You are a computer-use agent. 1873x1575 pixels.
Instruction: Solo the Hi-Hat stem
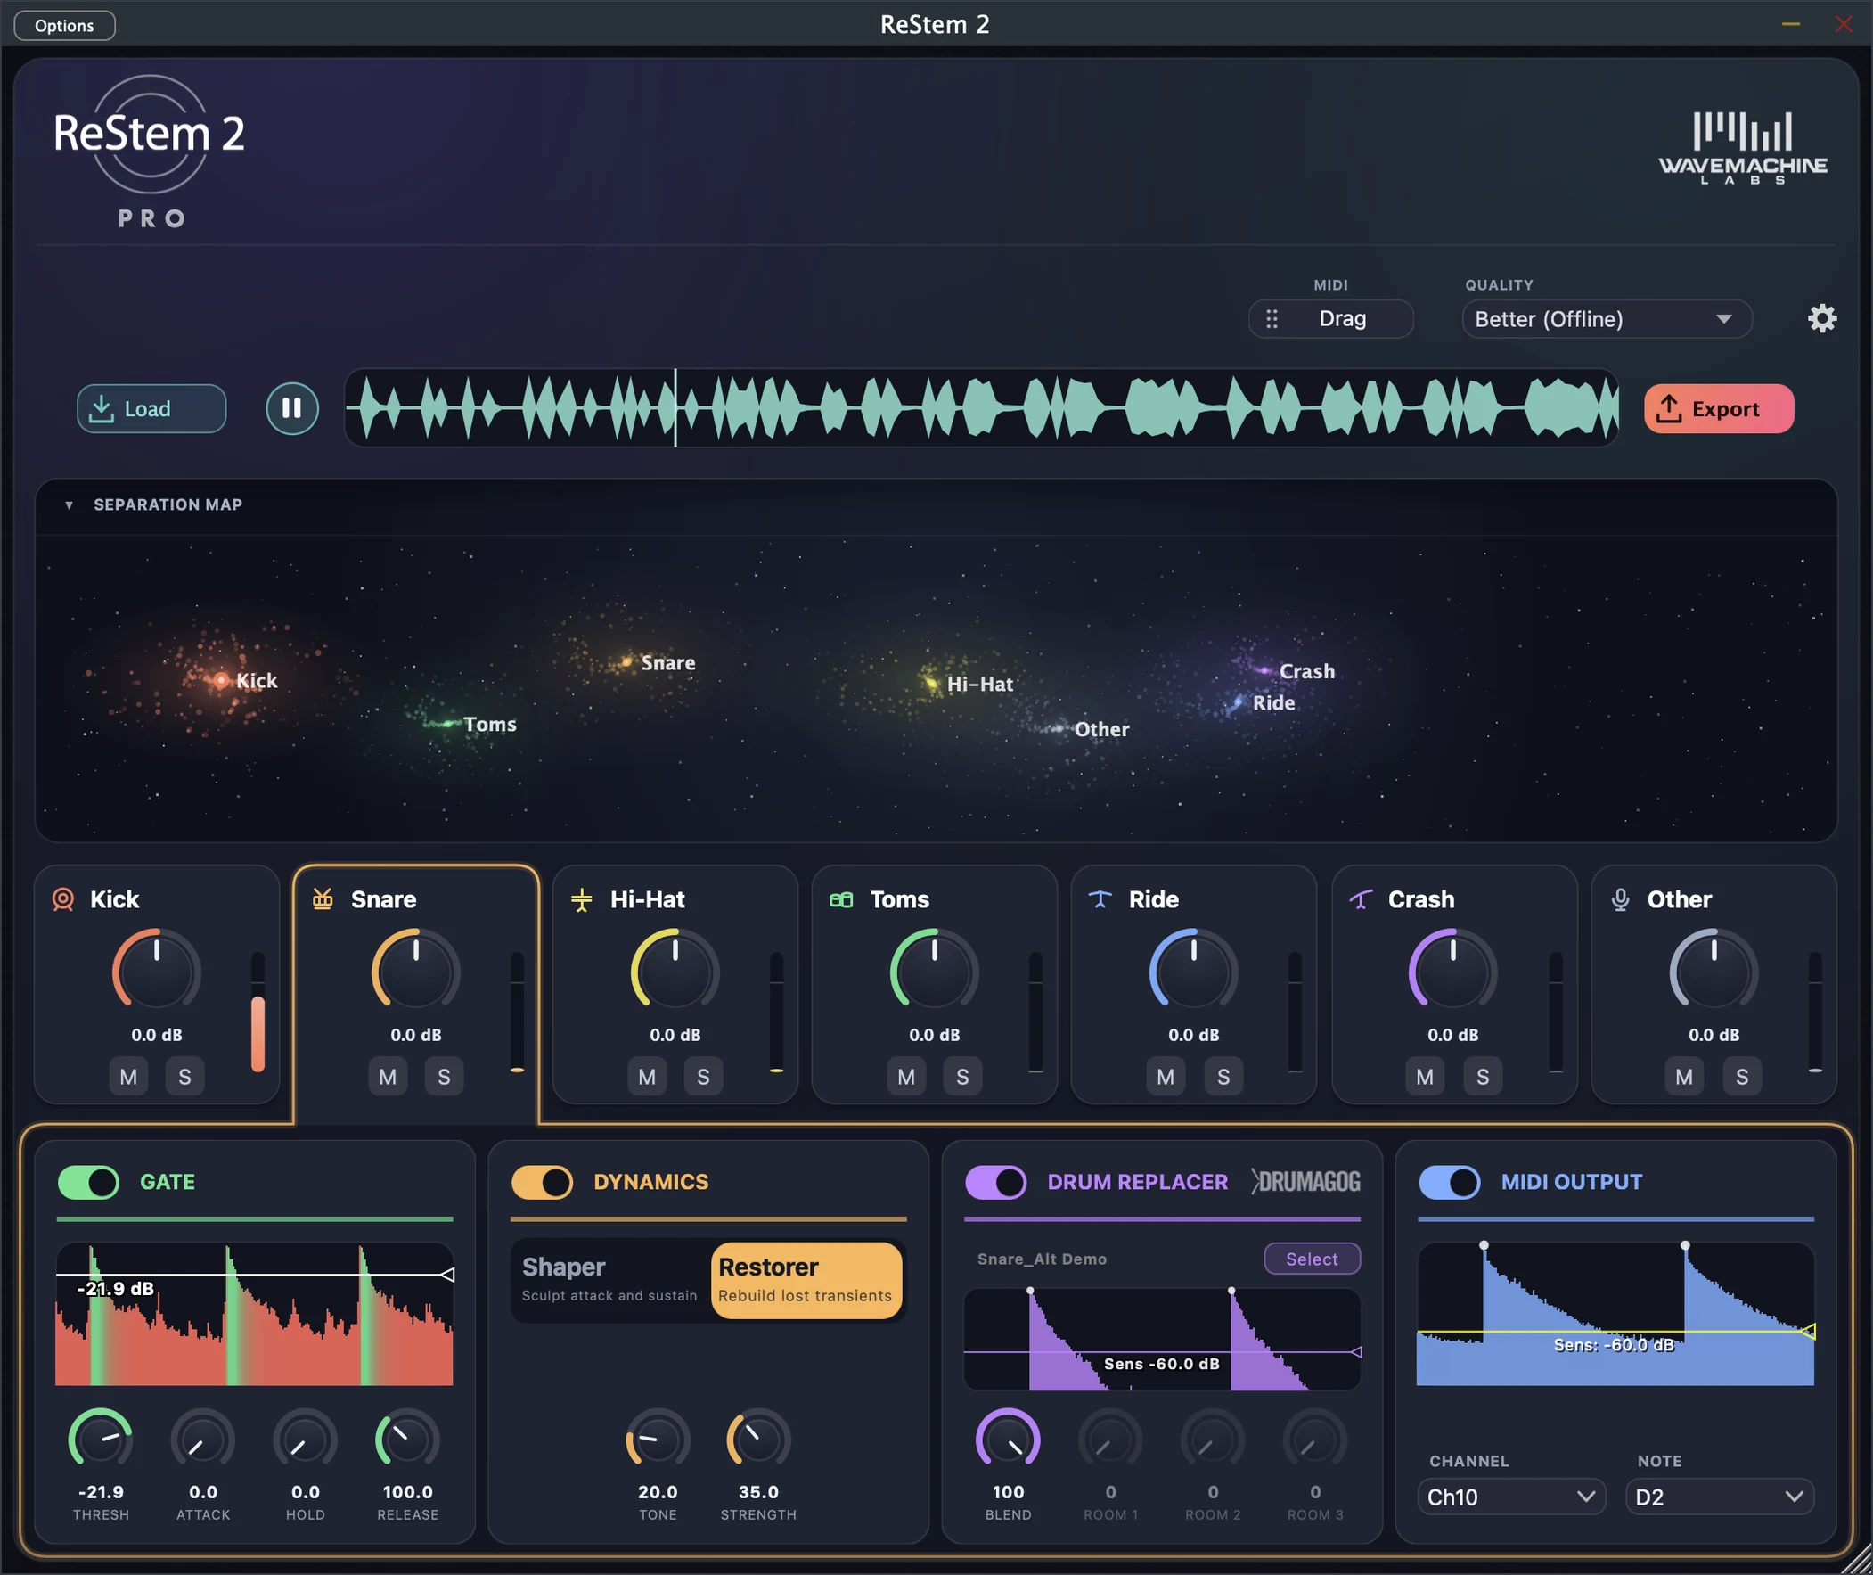tap(703, 1077)
